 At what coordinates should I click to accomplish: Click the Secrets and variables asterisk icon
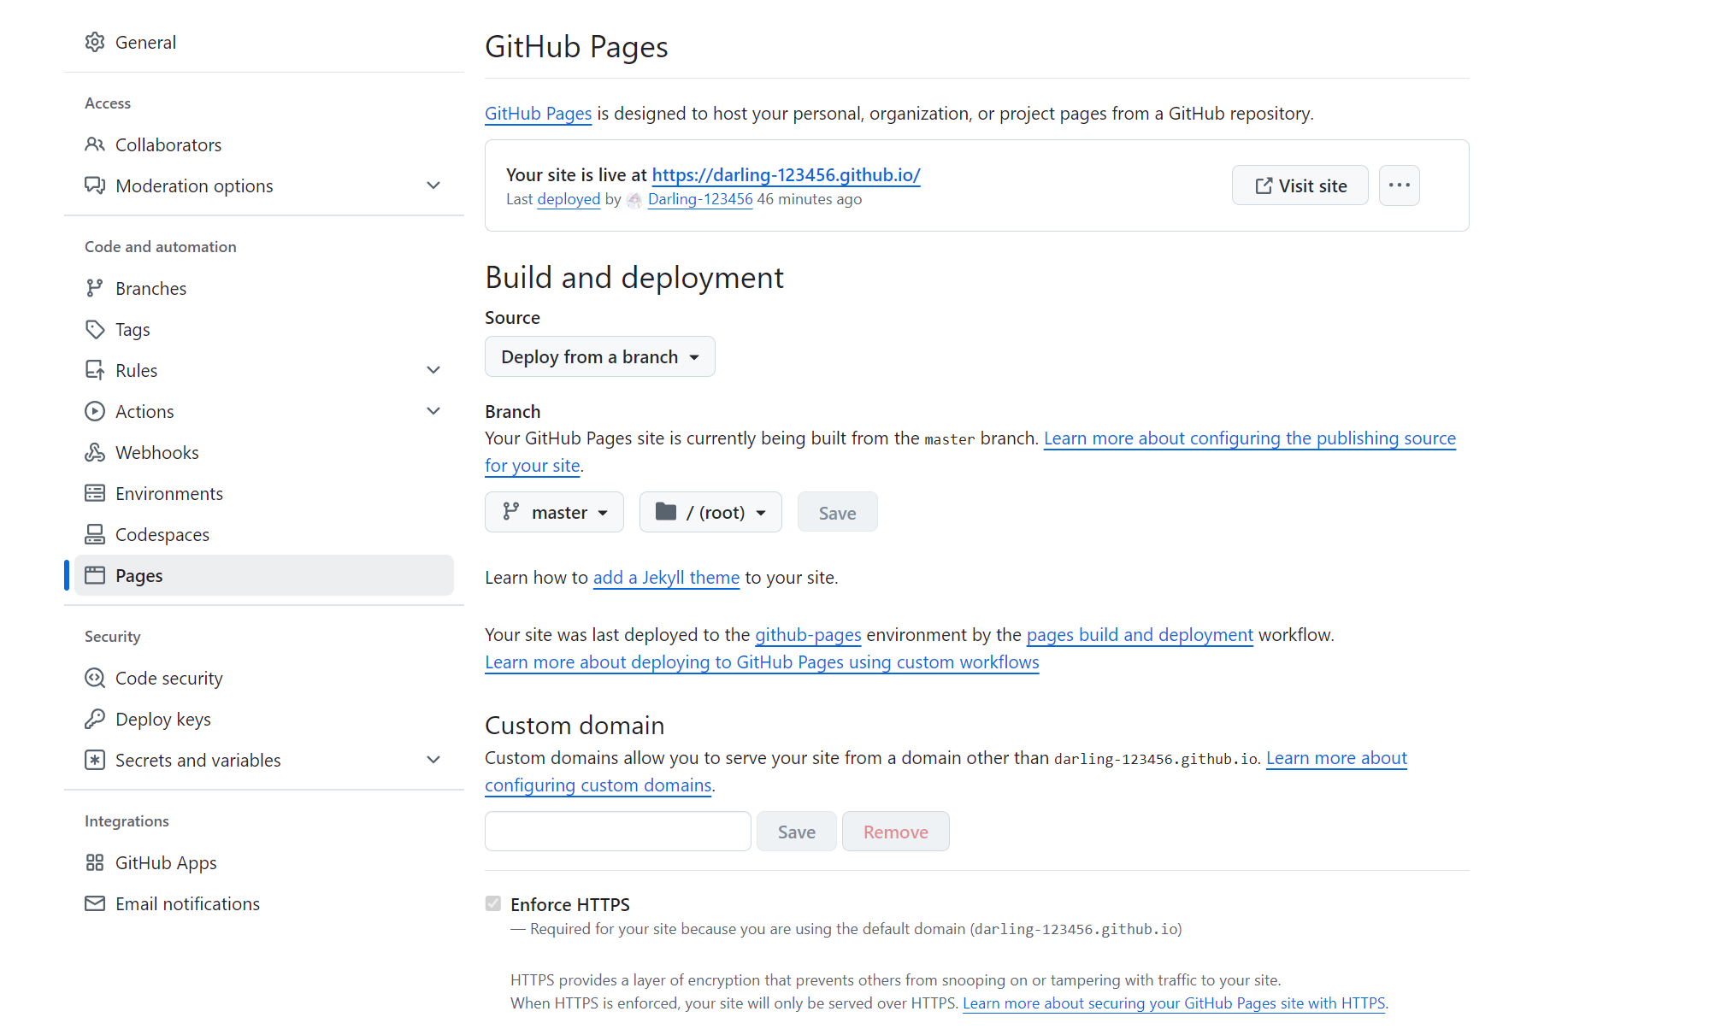[x=95, y=760]
